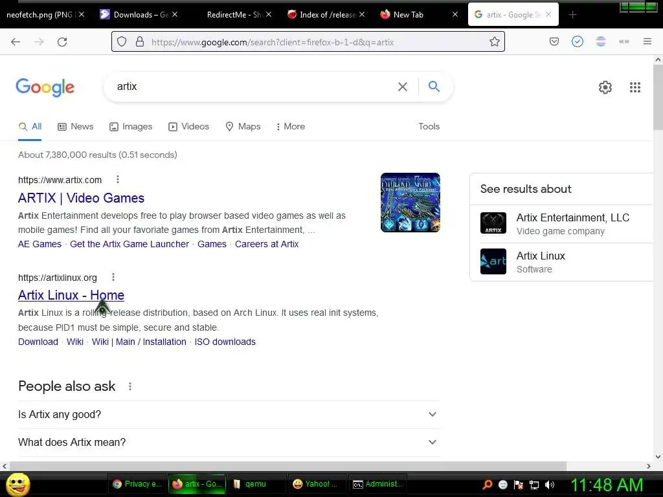This screenshot has height=497, width=663.
Task: Close the New Tab tab
Action: tap(455, 14)
